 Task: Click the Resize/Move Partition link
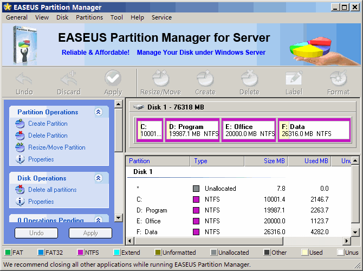coord(57,147)
